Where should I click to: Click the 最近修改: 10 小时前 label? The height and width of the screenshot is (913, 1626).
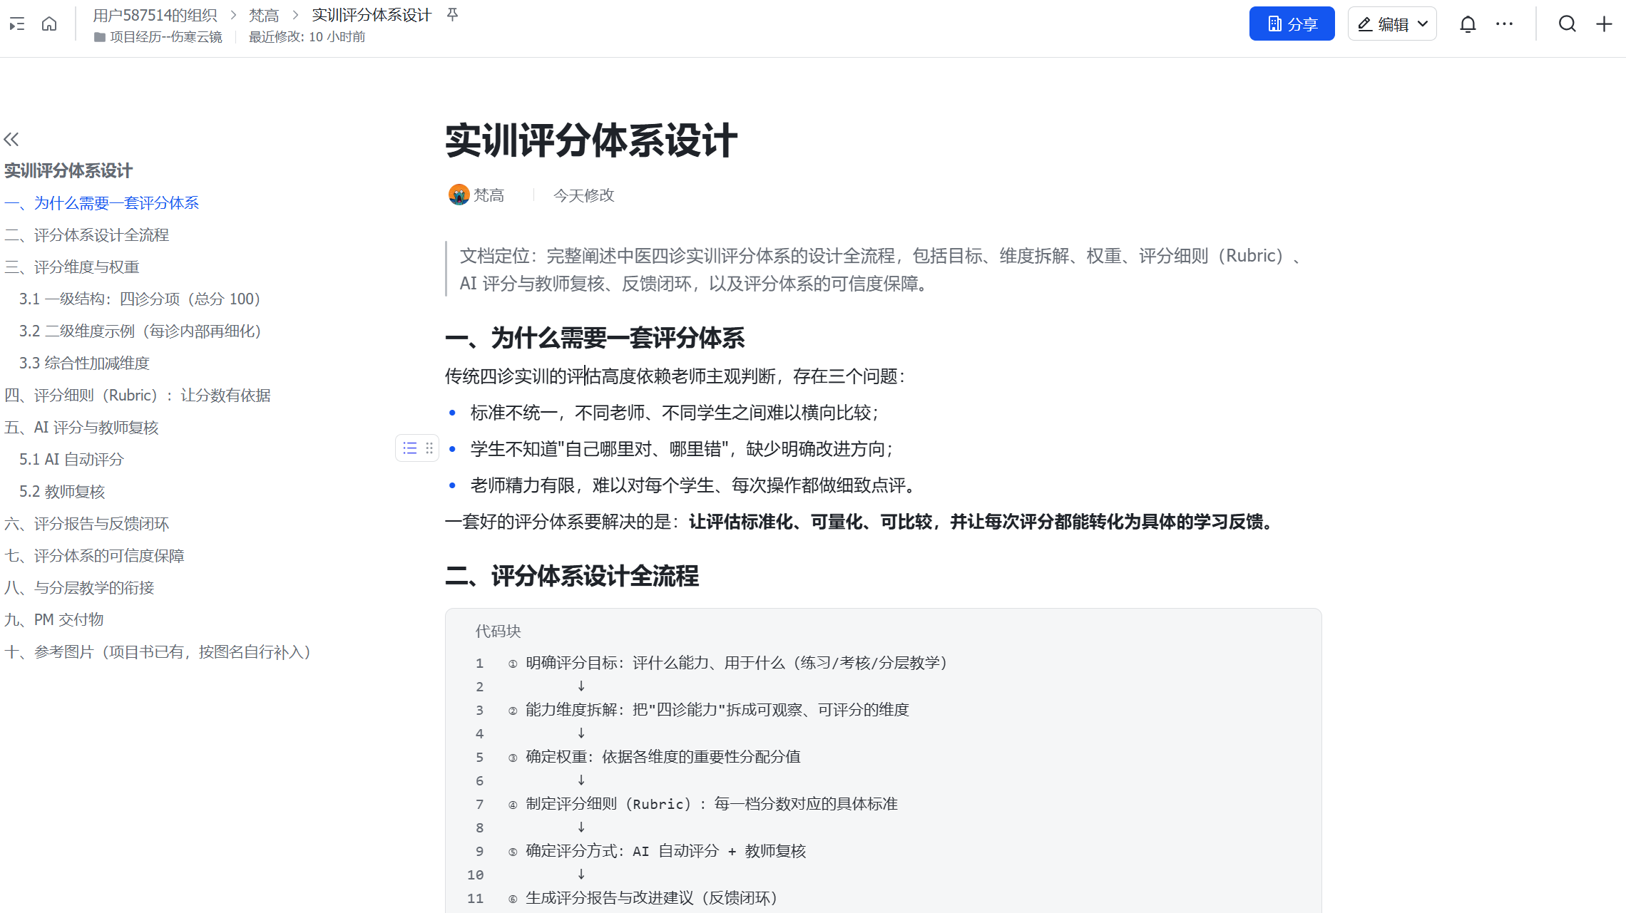tap(307, 37)
